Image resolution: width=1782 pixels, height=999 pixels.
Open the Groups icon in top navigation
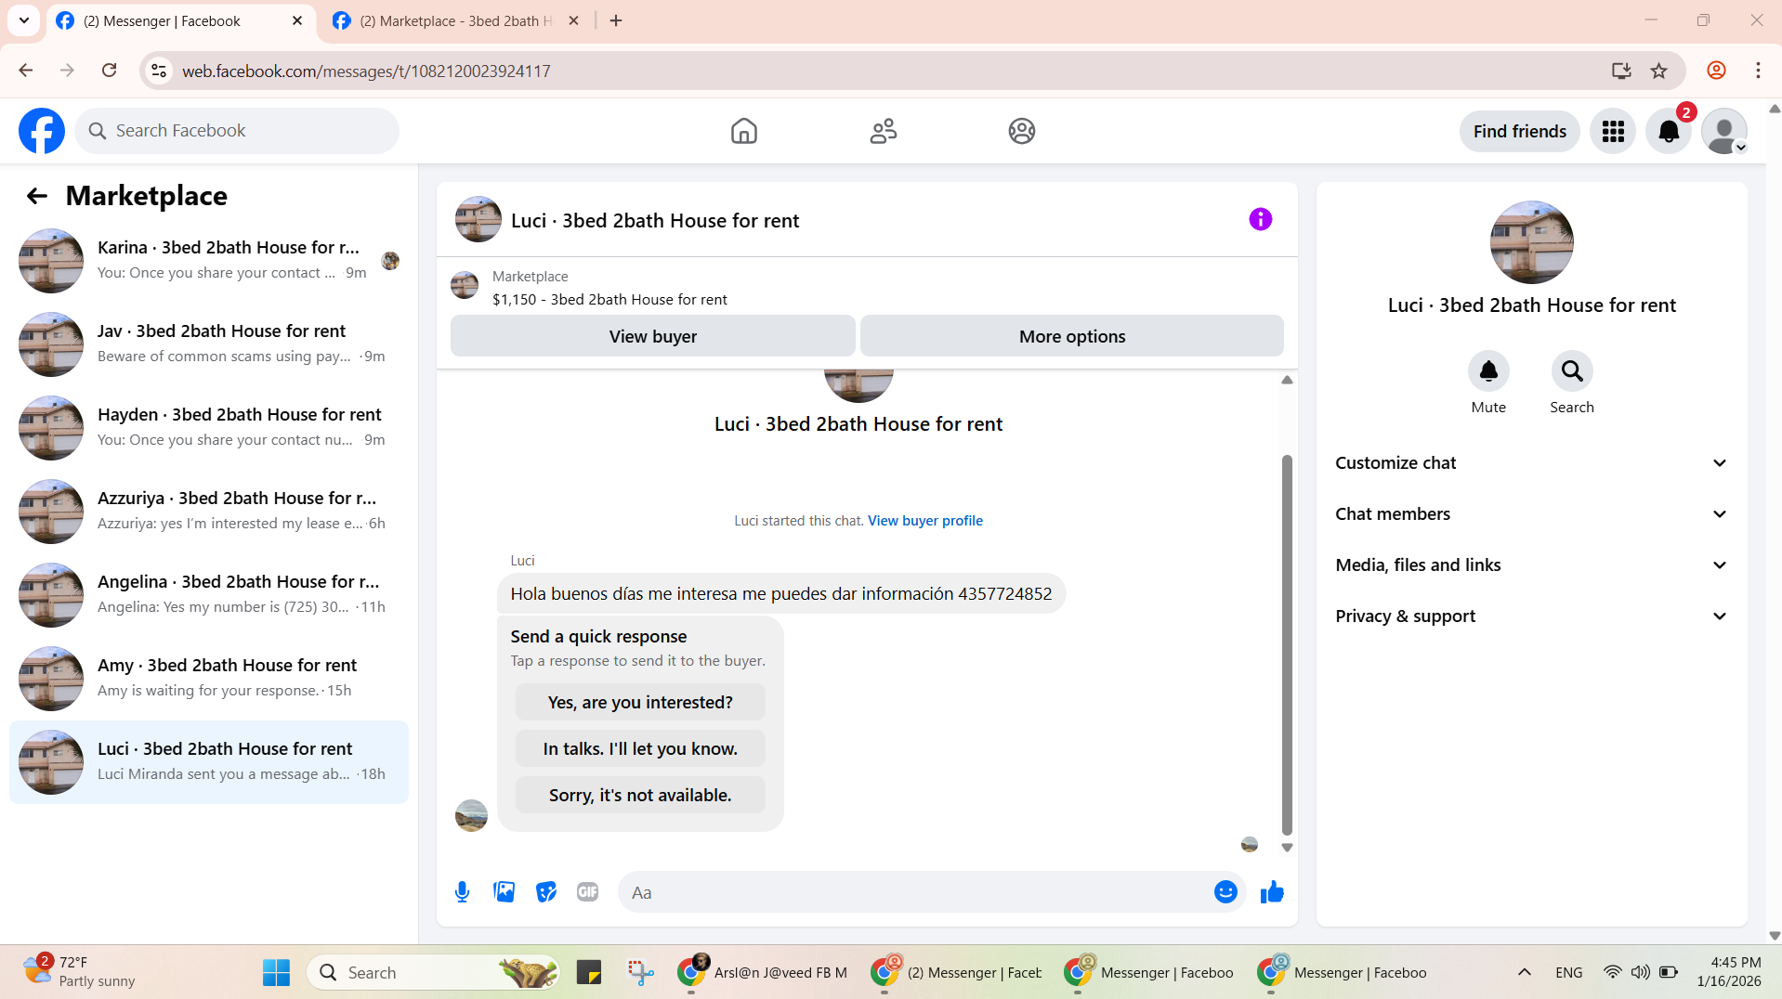[1022, 131]
